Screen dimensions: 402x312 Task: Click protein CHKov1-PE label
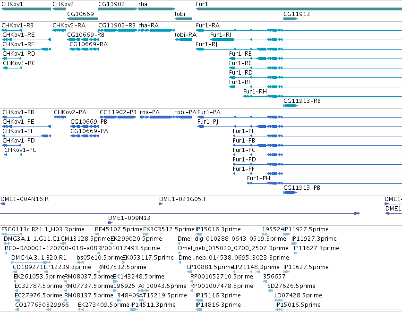tap(18, 122)
